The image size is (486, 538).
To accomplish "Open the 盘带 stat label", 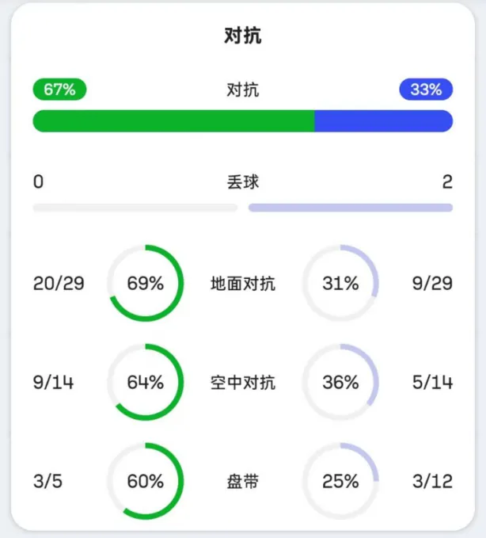I will click(243, 481).
